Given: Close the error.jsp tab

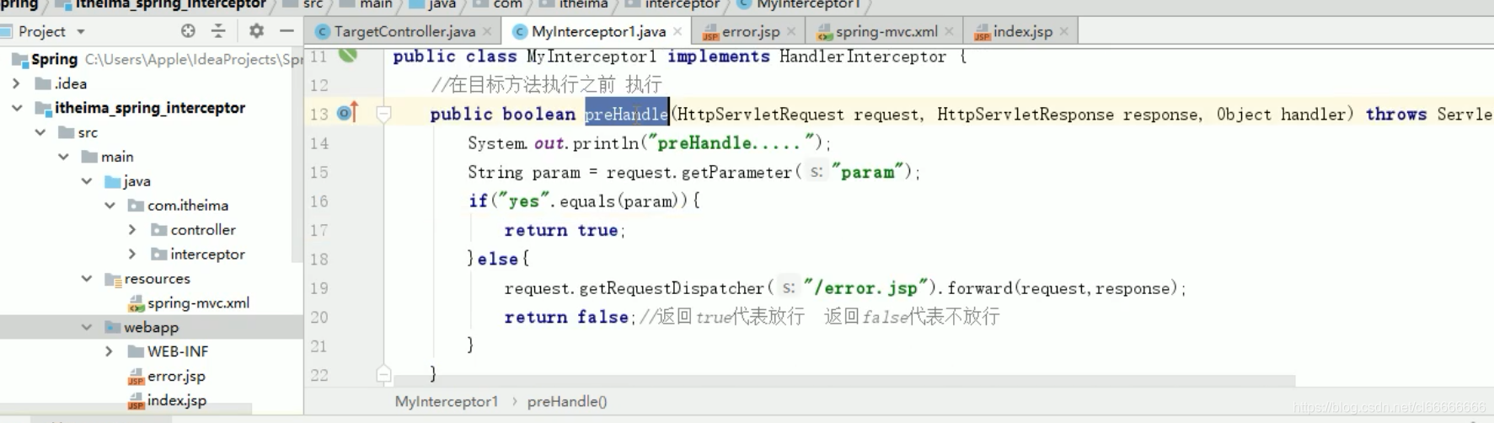Looking at the screenshot, I should [x=791, y=32].
